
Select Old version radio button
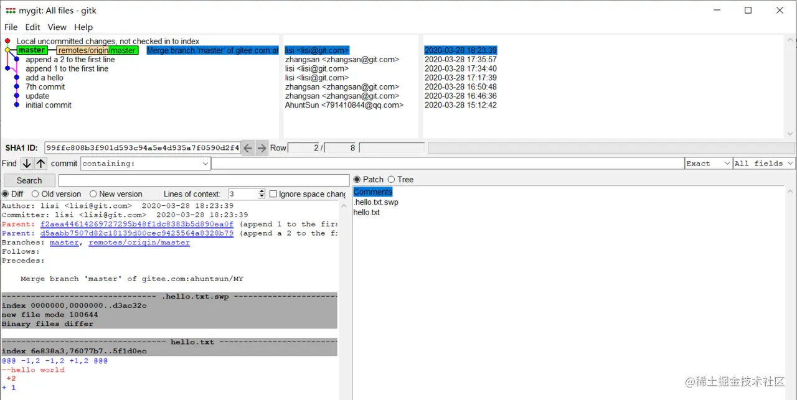(x=35, y=194)
